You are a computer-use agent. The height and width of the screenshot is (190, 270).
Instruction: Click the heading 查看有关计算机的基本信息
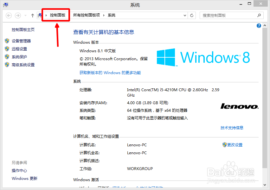[104, 32]
